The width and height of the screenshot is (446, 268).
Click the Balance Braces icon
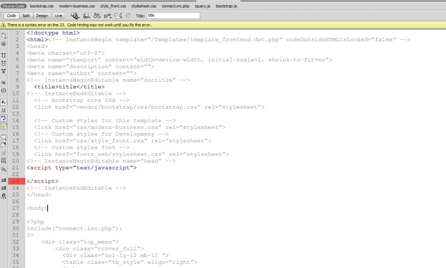[4, 90]
